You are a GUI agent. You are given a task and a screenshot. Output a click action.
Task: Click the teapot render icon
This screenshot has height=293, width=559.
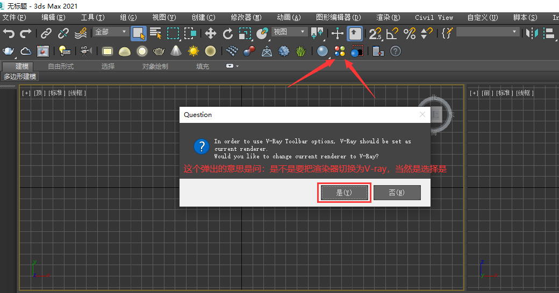tap(9, 52)
